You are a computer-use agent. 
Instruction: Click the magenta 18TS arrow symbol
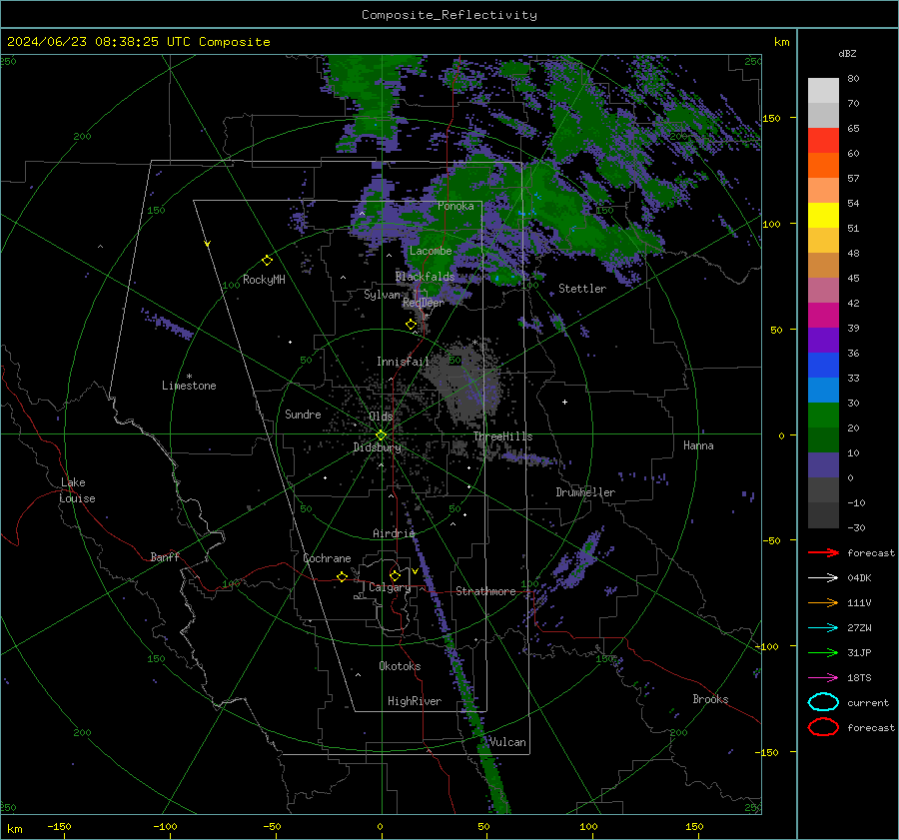click(x=823, y=677)
